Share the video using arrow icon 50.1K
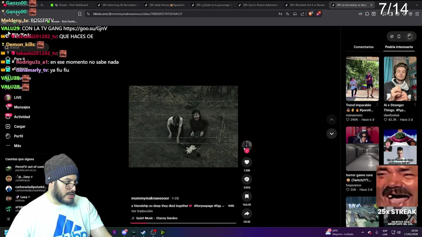 pos(247,213)
